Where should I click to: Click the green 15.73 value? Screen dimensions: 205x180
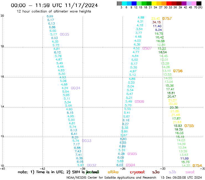(x=185, y=162)
